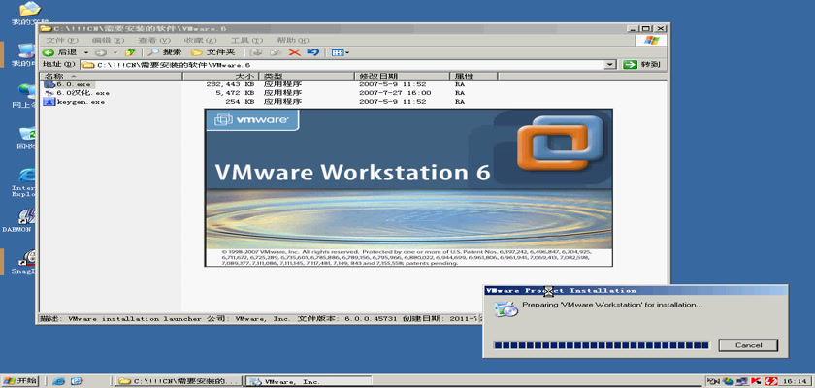The height and width of the screenshot is (388, 815).
Task: Sort by the 大小 column header
Action: (221, 76)
